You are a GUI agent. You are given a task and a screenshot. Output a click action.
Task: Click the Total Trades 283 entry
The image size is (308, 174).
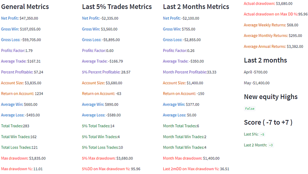point(15,126)
